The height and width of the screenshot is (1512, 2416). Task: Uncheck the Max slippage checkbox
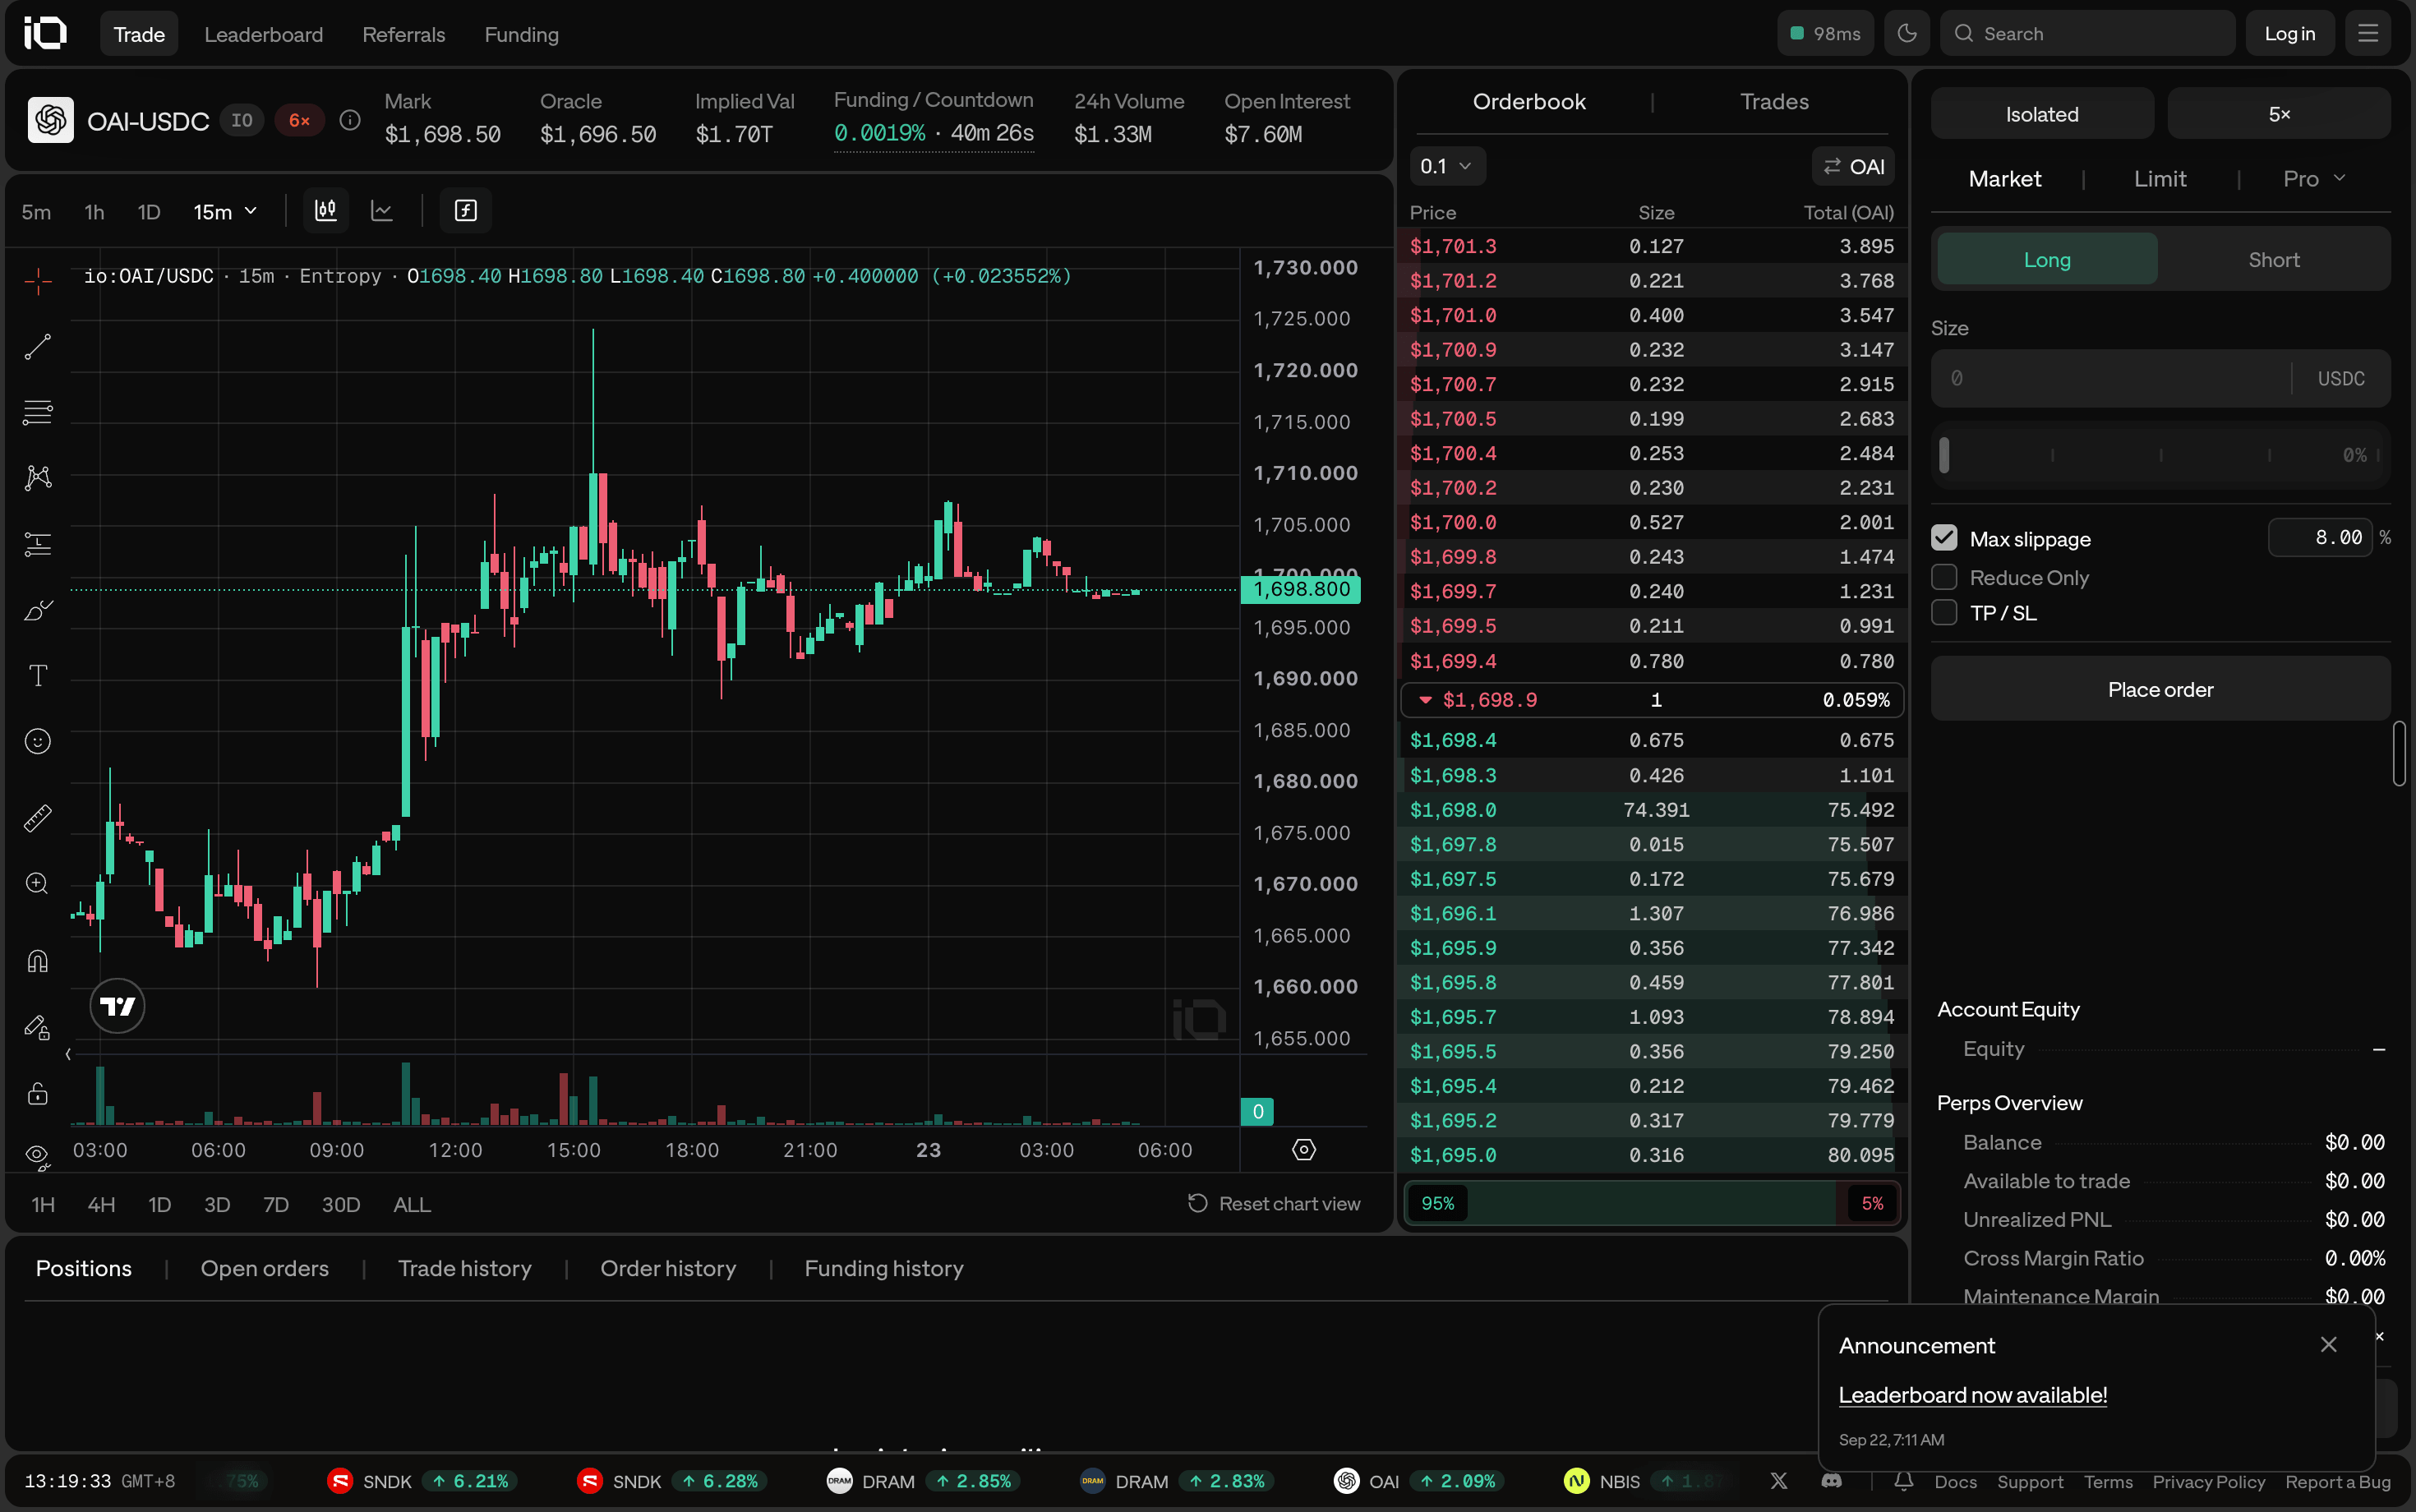click(x=1944, y=538)
